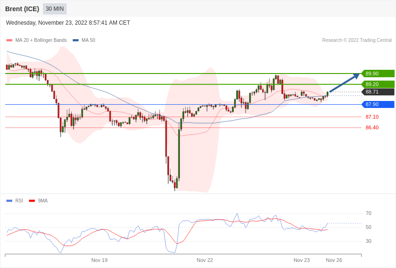Select the Nov 22 date axis marker
Image resolution: width=396 pixels, height=268 pixels.
[x=205, y=260]
